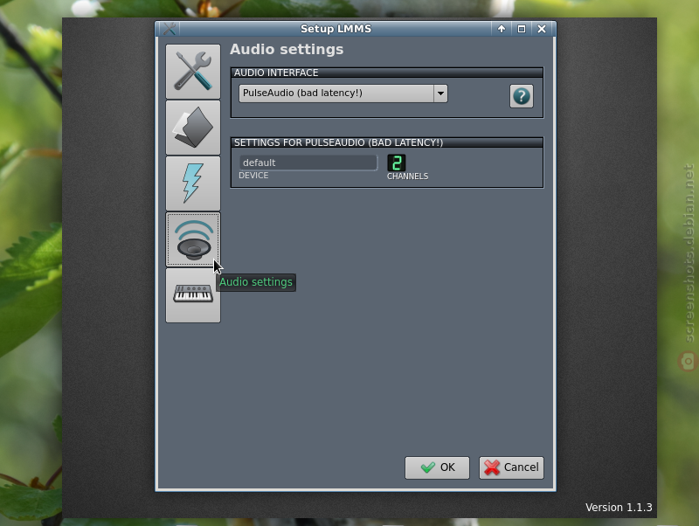
Task: Open General settings wrench-and-screwdriver tab
Action: [x=193, y=72]
